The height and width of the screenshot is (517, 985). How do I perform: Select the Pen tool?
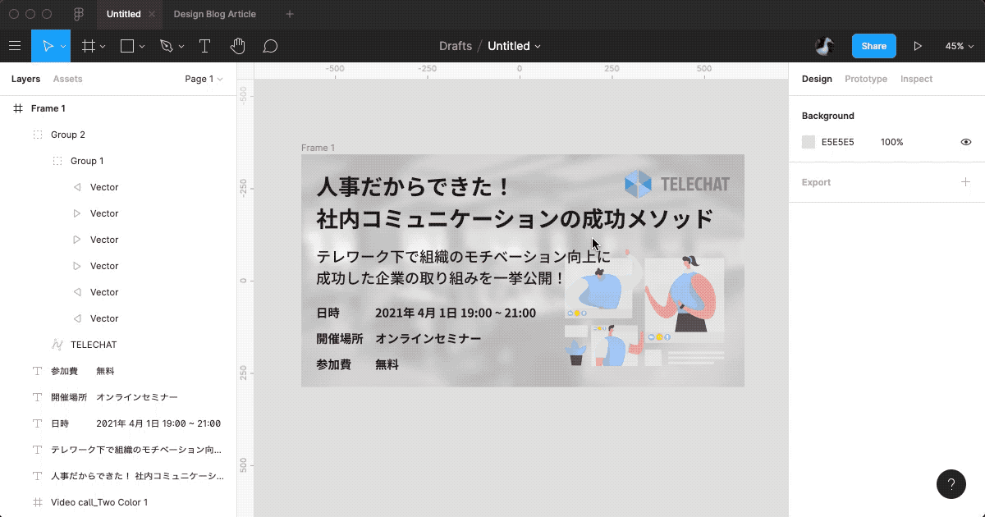point(165,46)
